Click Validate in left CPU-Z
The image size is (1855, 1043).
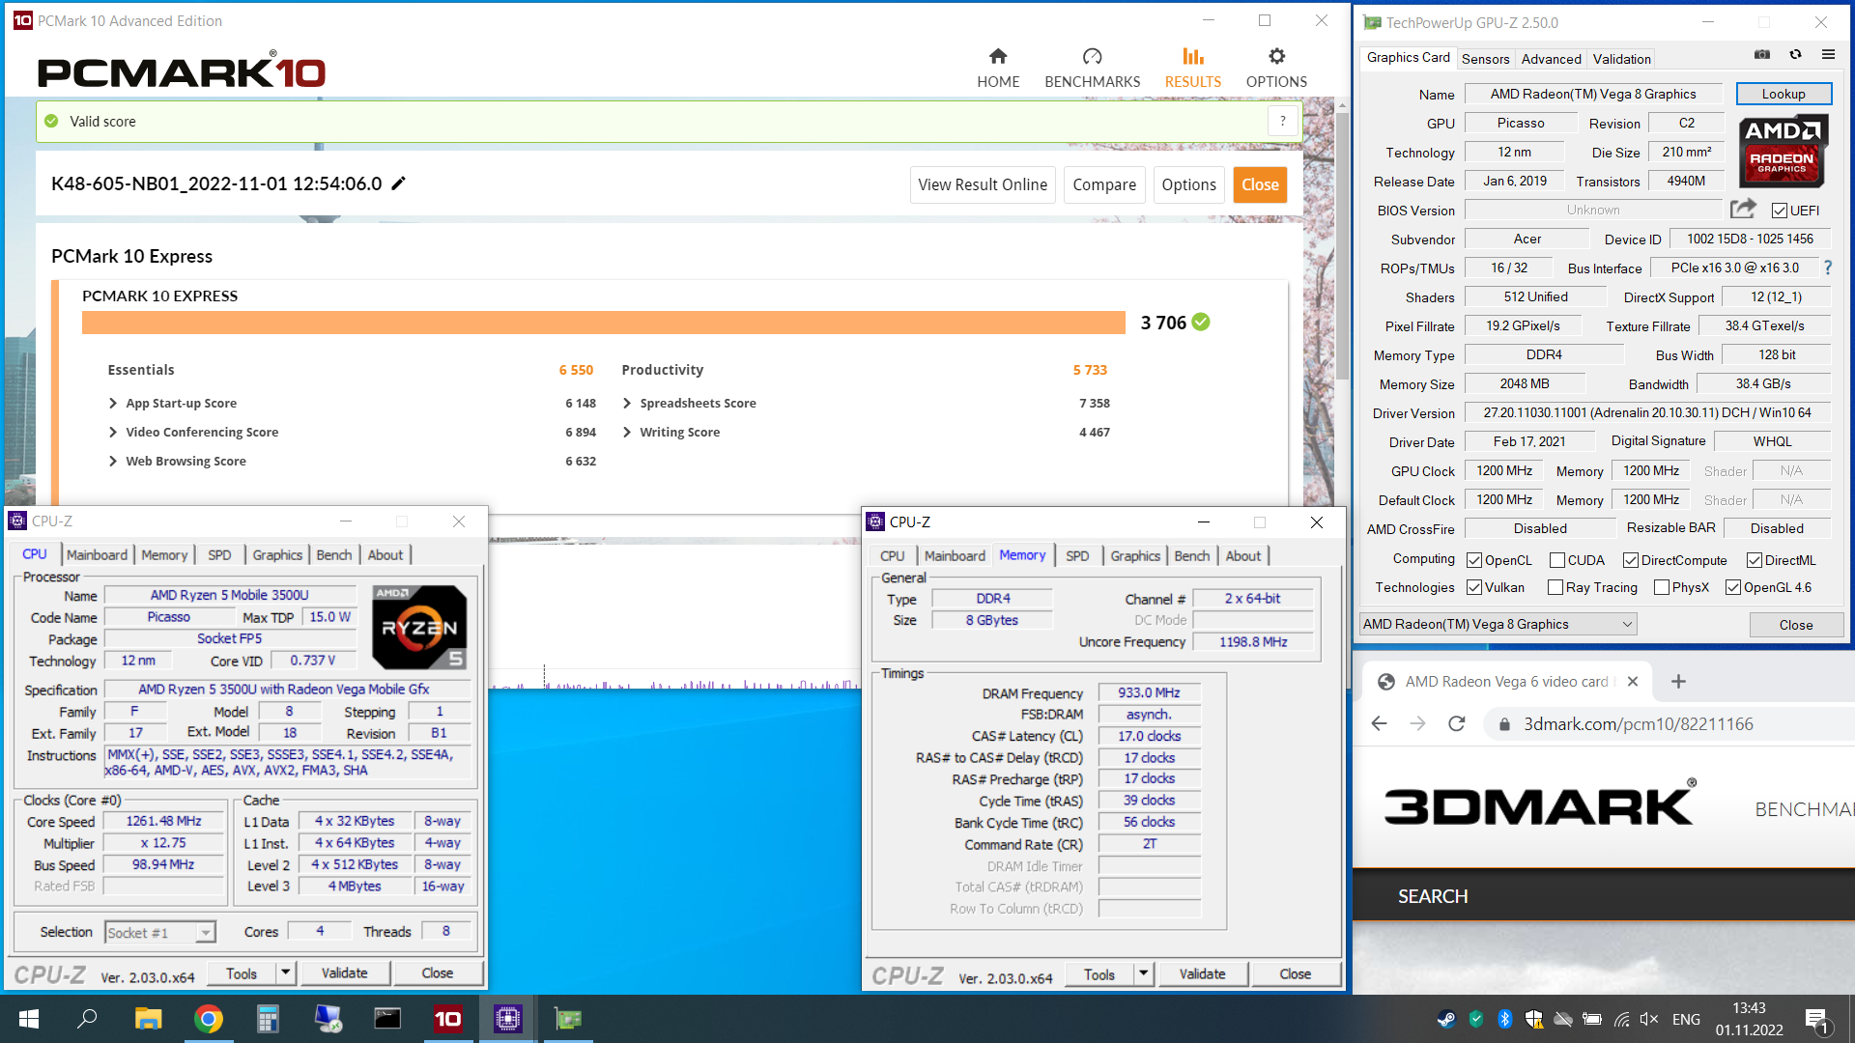tap(344, 973)
